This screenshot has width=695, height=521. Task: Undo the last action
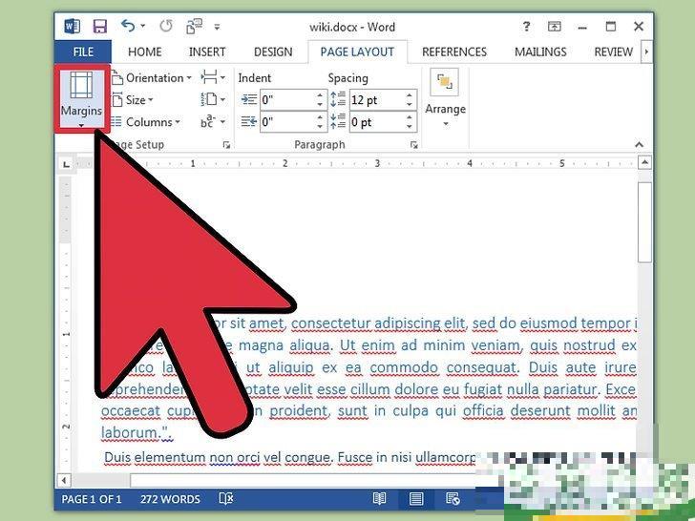(129, 27)
